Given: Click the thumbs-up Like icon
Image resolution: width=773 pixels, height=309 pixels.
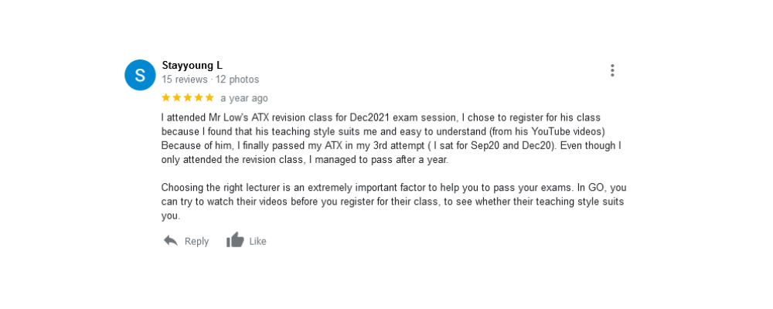Looking at the screenshot, I should point(235,240).
